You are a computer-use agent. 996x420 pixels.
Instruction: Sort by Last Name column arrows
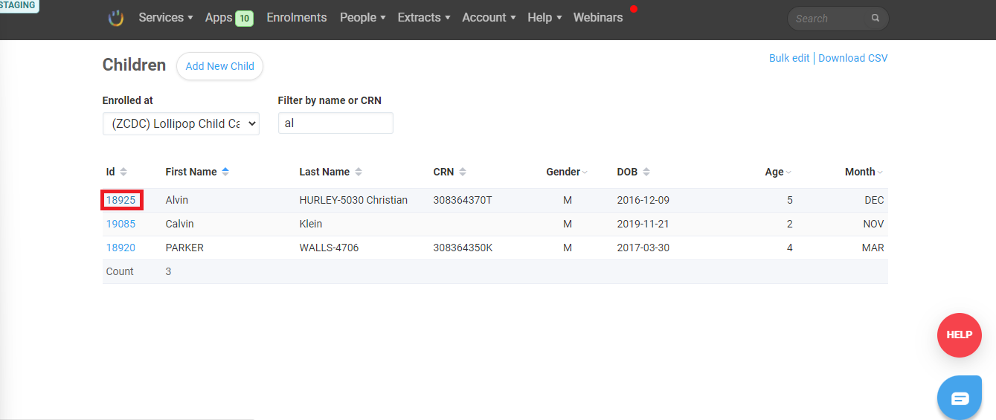tap(359, 172)
